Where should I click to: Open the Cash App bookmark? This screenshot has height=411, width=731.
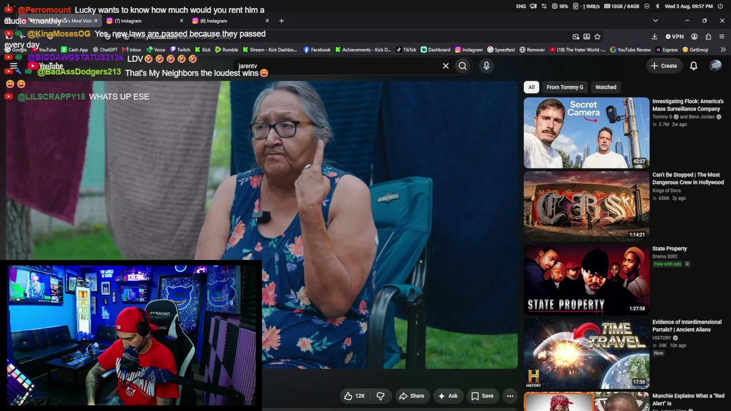75,50
